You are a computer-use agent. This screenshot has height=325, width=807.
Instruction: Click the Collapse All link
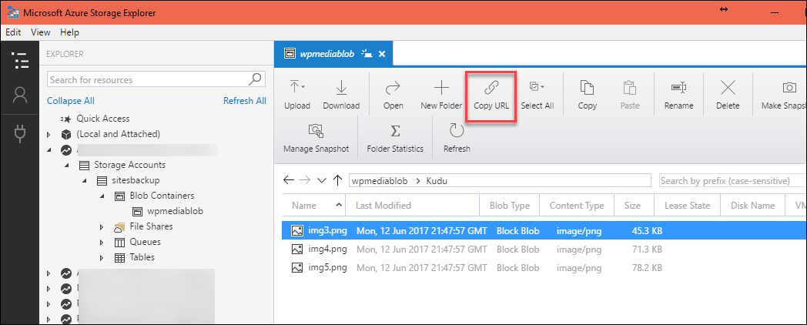tap(71, 101)
